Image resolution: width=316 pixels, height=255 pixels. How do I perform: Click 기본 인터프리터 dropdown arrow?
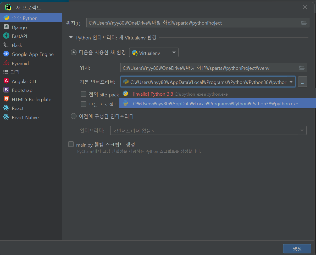(291, 82)
